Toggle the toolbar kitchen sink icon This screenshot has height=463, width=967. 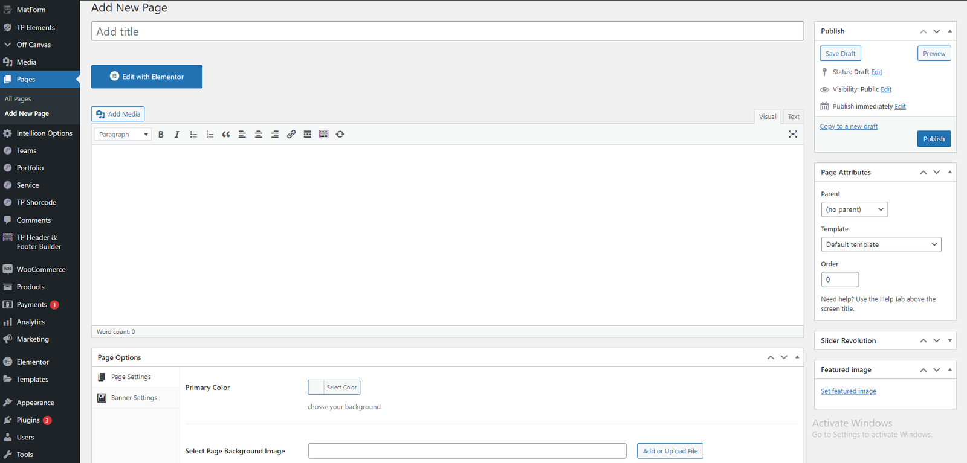[x=323, y=135]
